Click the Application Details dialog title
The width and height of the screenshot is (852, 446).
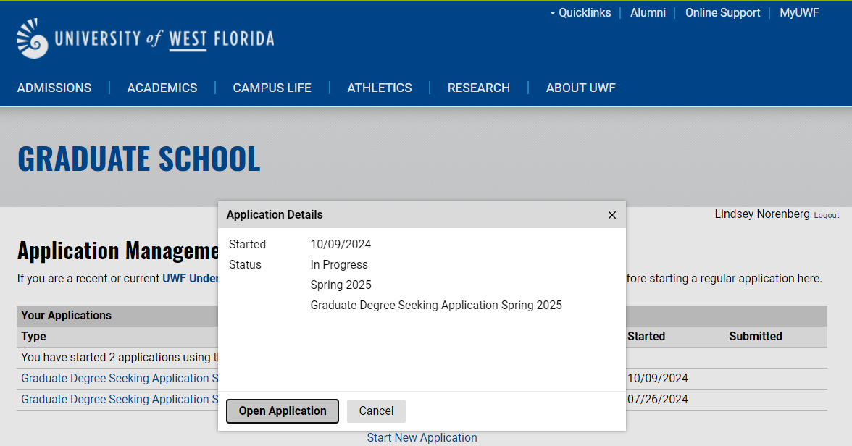click(x=275, y=215)
